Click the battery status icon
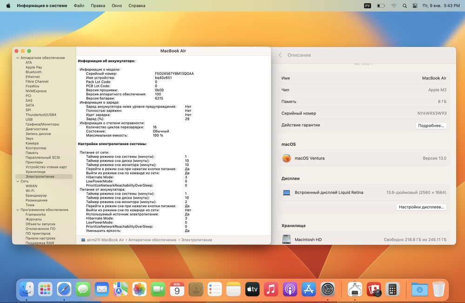The width and height of the screenshot is (465, 303). [381, 6]
